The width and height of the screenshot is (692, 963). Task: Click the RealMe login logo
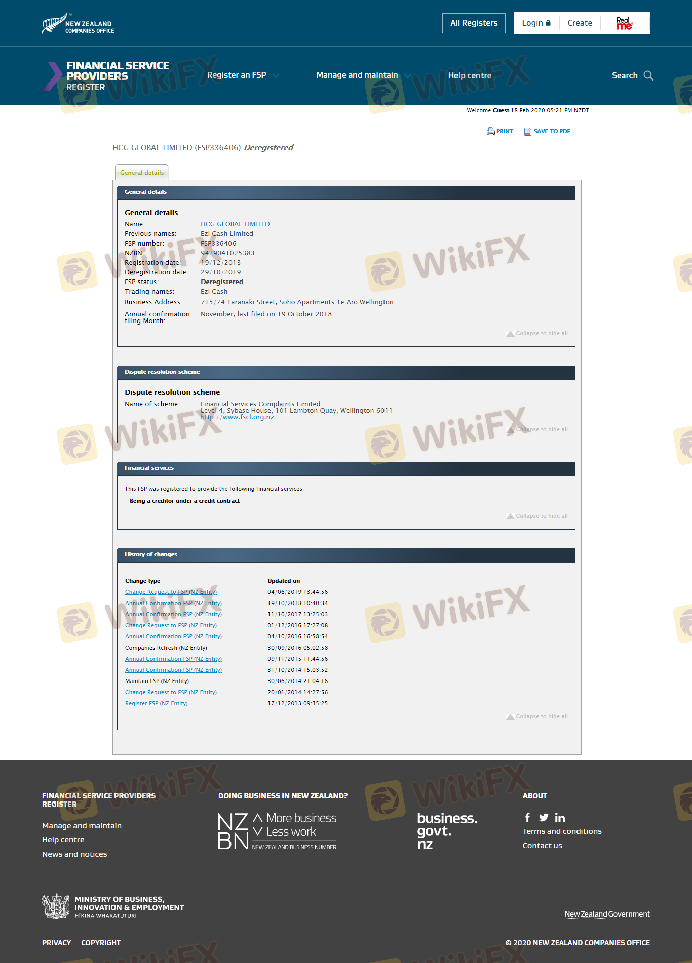pos(624,23)
